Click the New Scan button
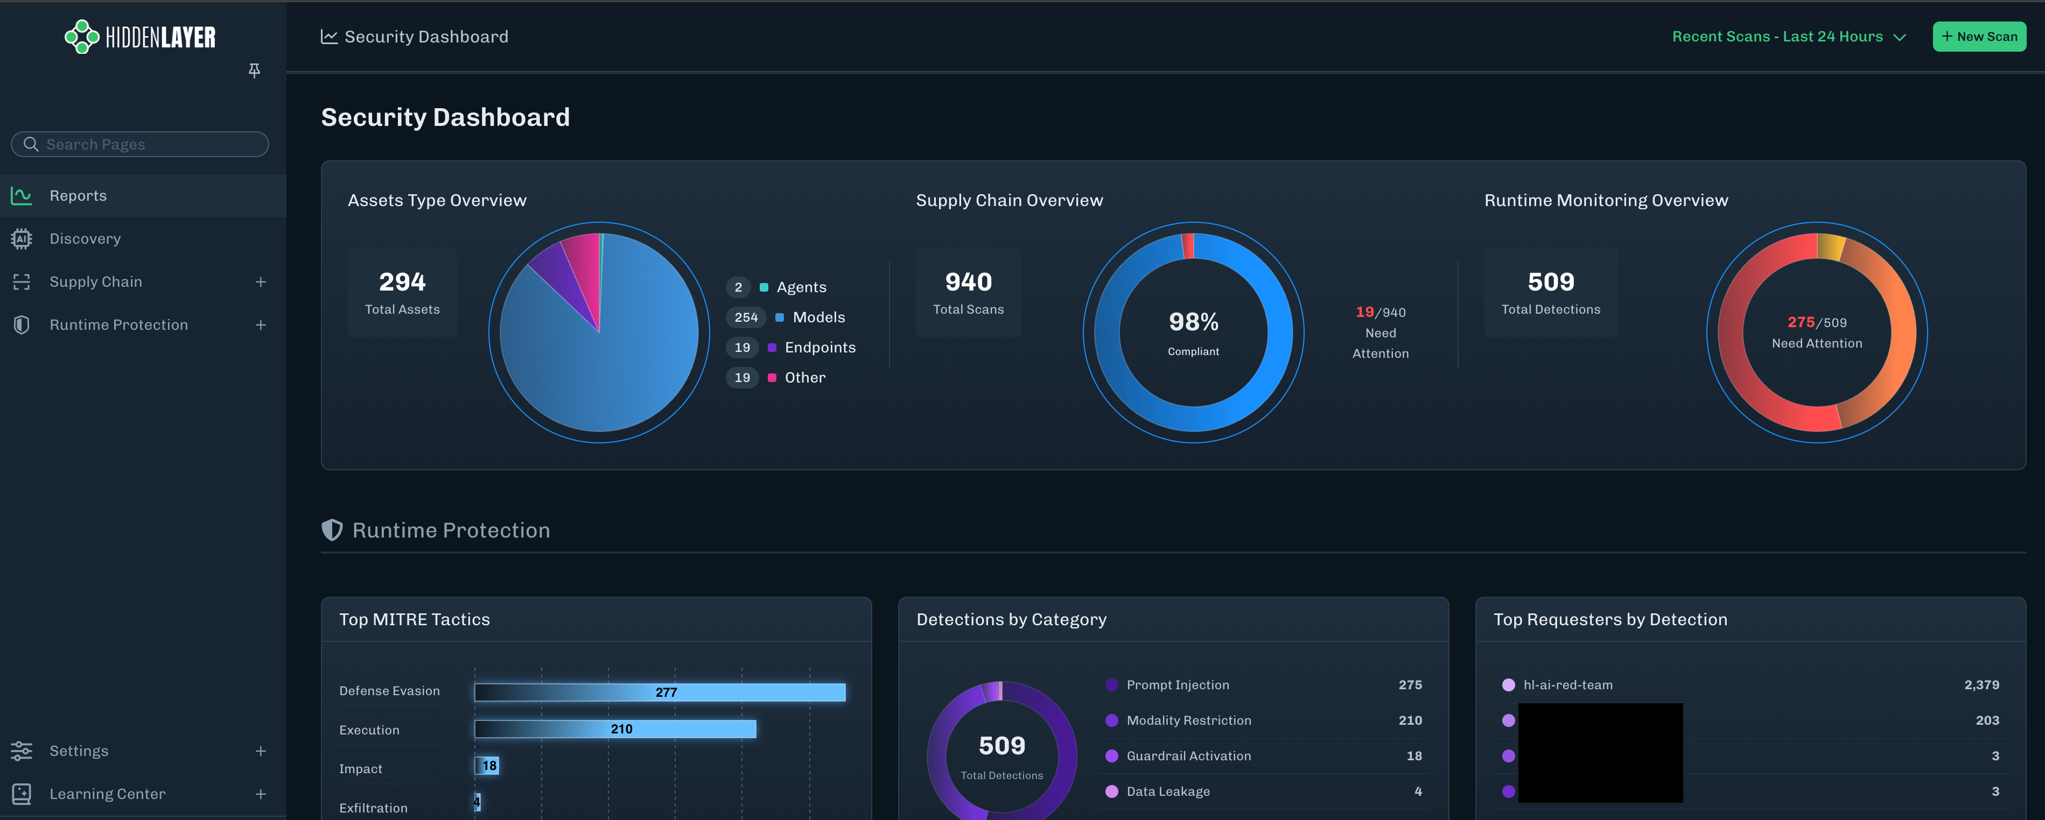2045x820 pixels. 1979,36
